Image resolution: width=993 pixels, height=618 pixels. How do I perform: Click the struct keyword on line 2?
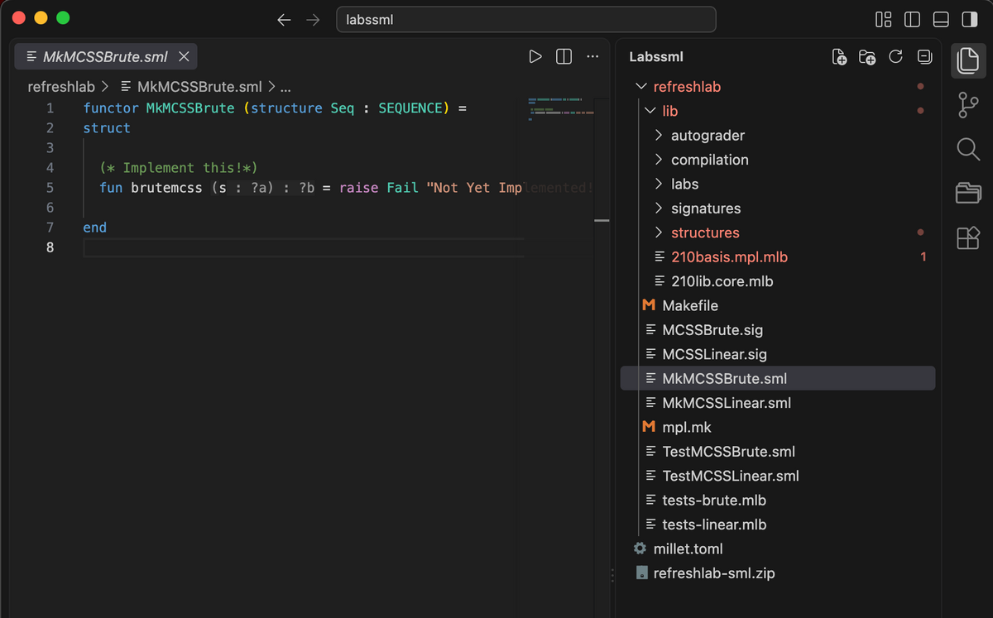[x=107, y=128]
